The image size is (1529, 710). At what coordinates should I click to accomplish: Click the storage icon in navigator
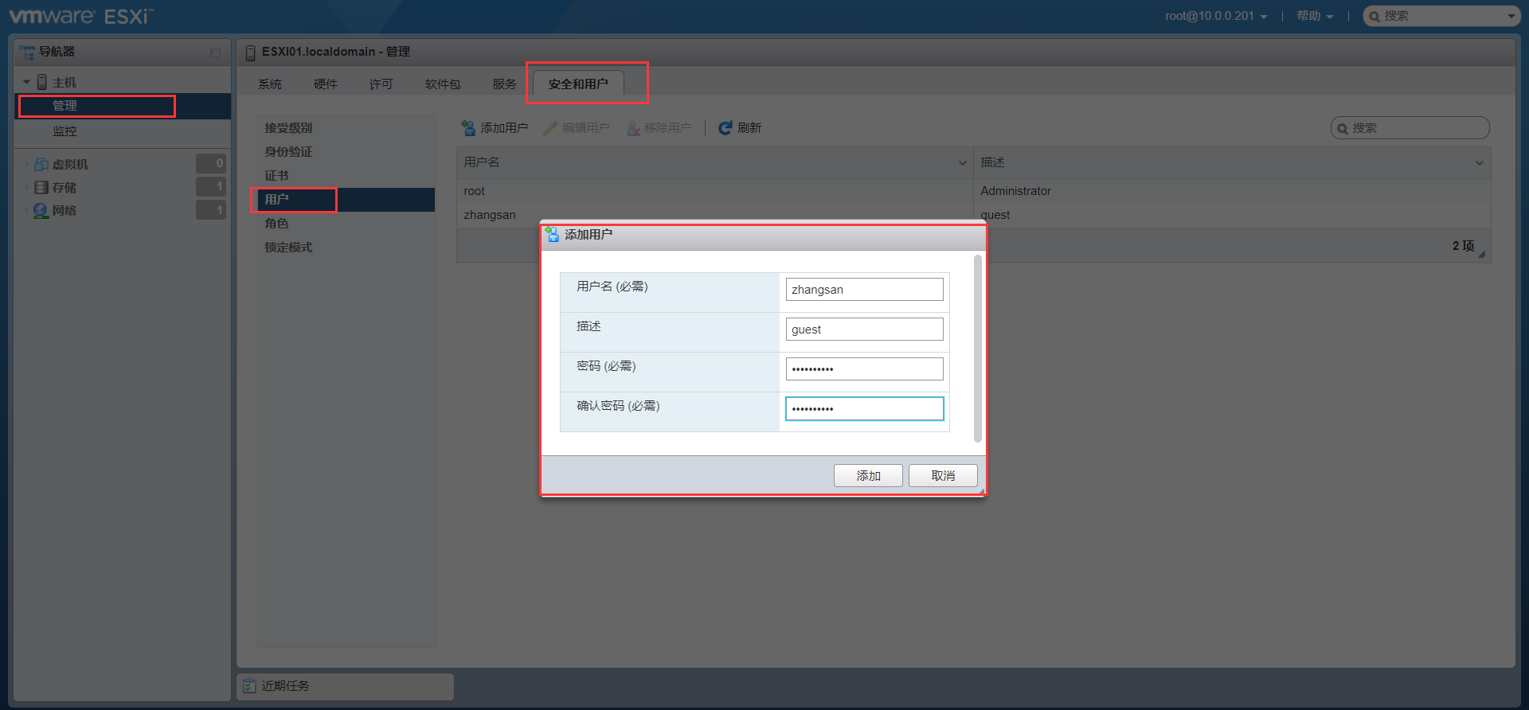[41, 187]
